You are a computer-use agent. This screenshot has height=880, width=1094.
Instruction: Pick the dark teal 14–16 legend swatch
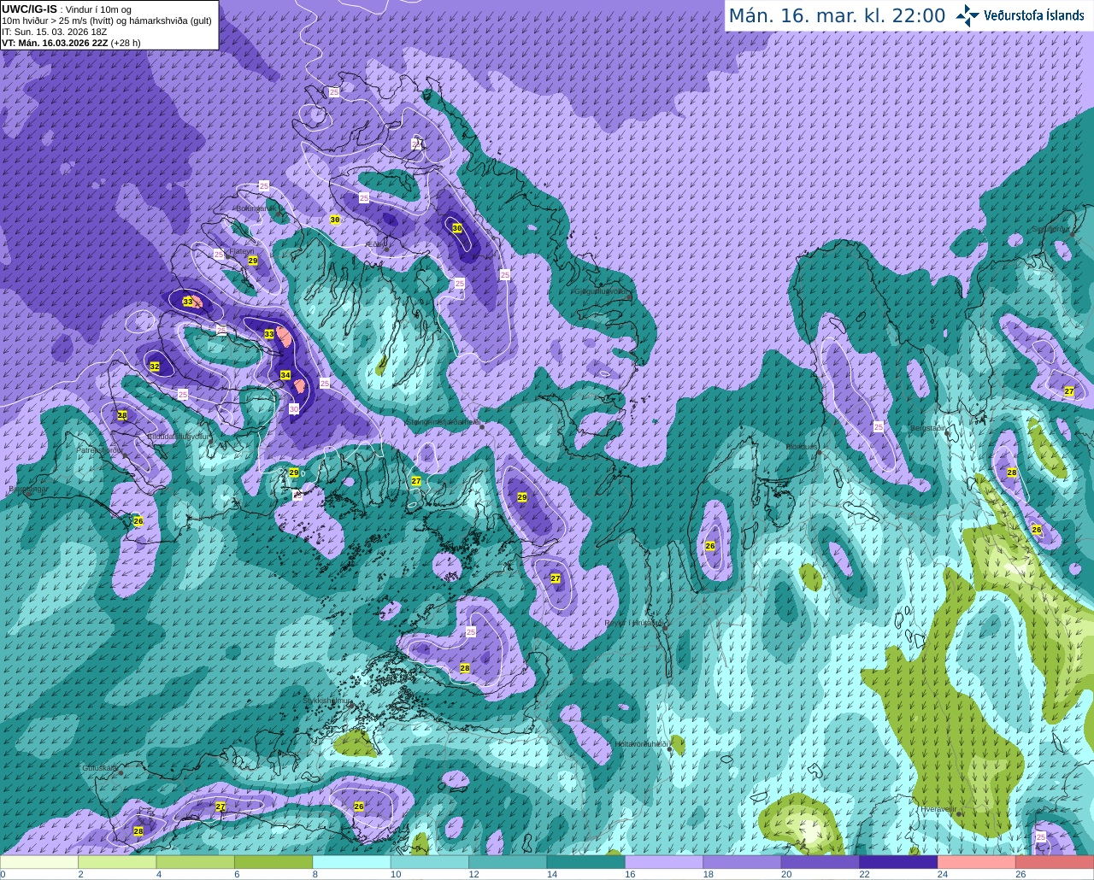pos(585,862)
